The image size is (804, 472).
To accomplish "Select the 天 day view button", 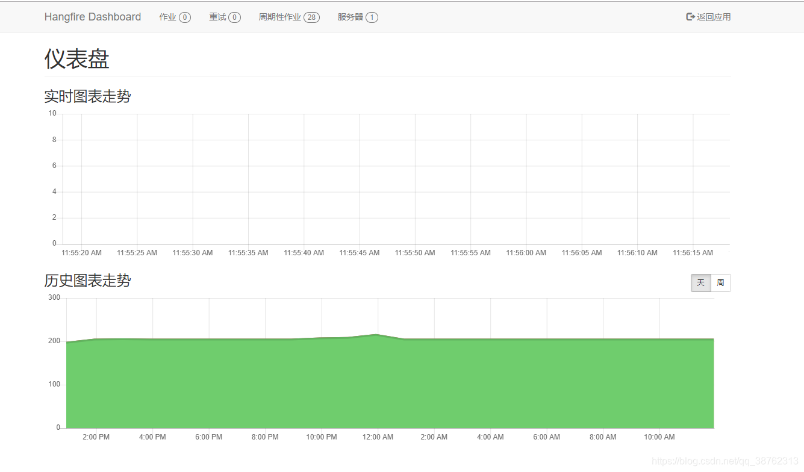I will point(701,283).
